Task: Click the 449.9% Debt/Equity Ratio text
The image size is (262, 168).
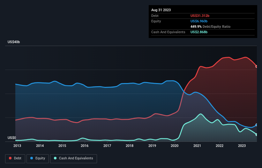Action: tap(210, 27)
